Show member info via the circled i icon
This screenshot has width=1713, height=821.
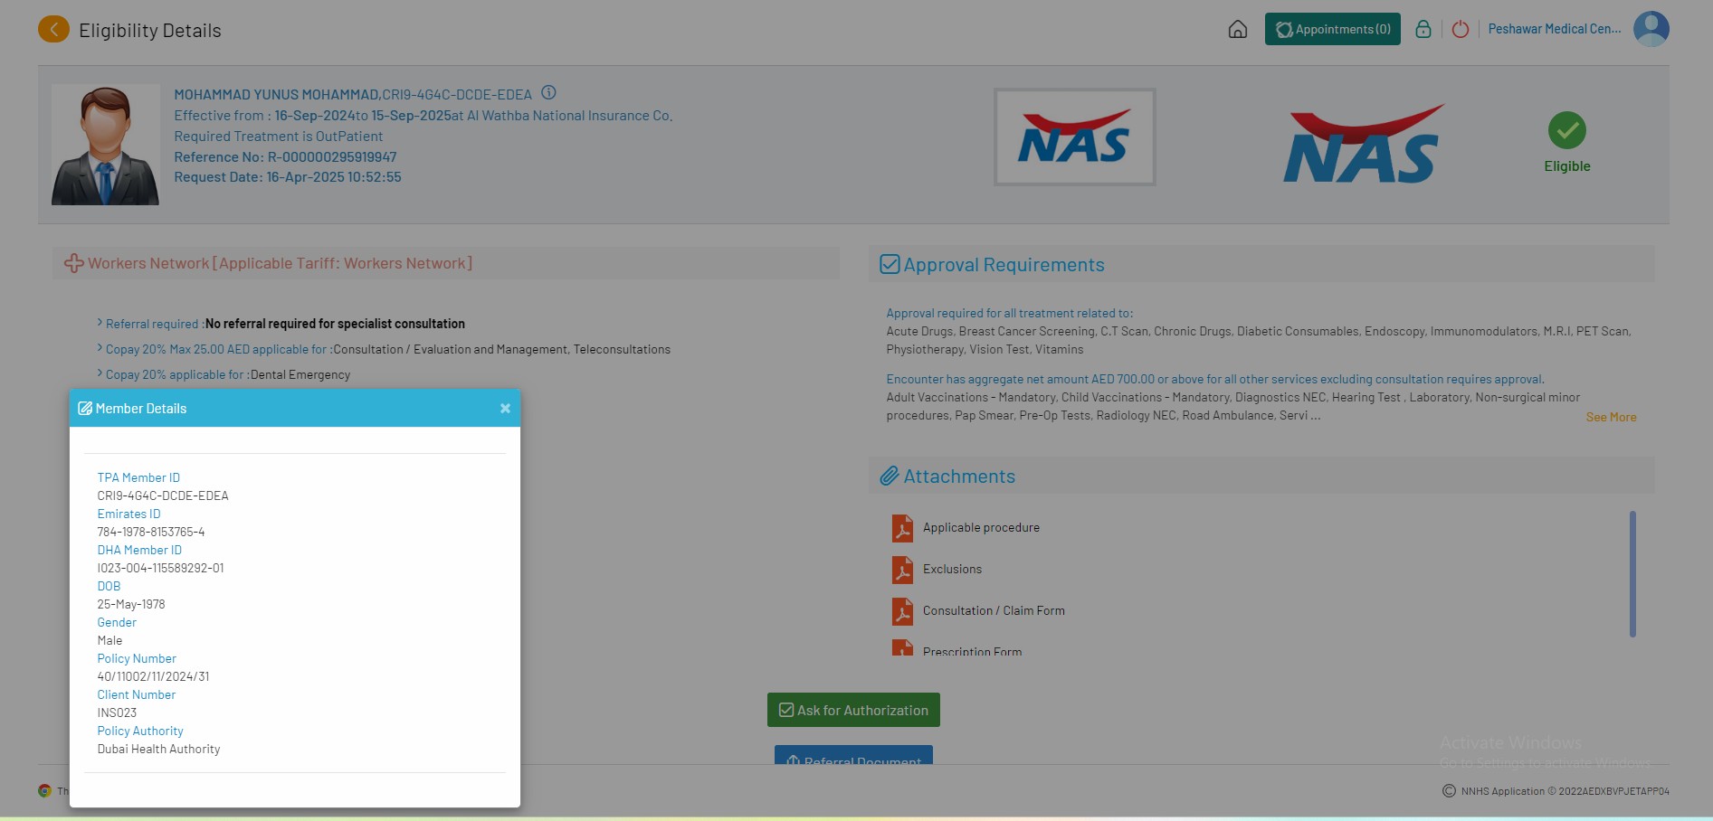[548, 92]
